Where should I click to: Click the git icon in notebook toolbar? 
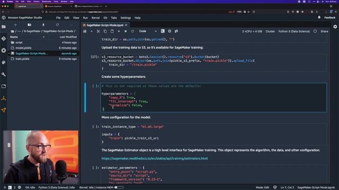[176, 31]
